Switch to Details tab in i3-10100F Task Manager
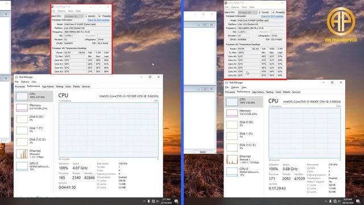This screenshot has height=205, width=364. [76, 87]
